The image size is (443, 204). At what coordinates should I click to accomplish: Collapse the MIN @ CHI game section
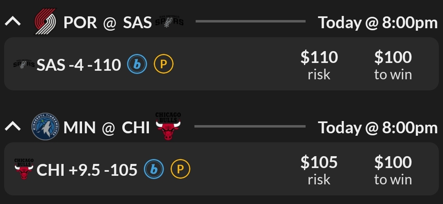point(13,127)
